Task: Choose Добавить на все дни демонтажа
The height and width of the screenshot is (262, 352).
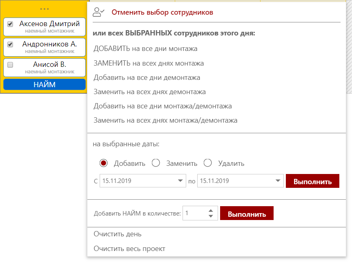Action: coord(147,77)
